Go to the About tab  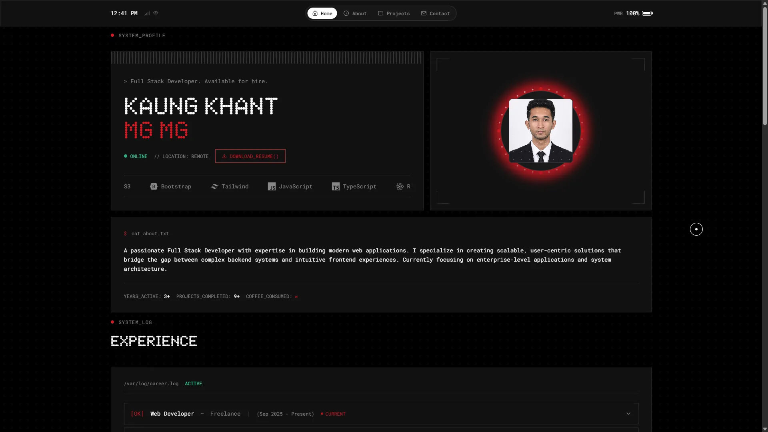tap(355, 13)
